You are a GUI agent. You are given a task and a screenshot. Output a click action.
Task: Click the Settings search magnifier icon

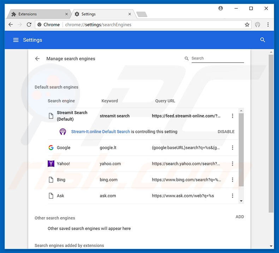pyautogui.click(x=263, y=40)
